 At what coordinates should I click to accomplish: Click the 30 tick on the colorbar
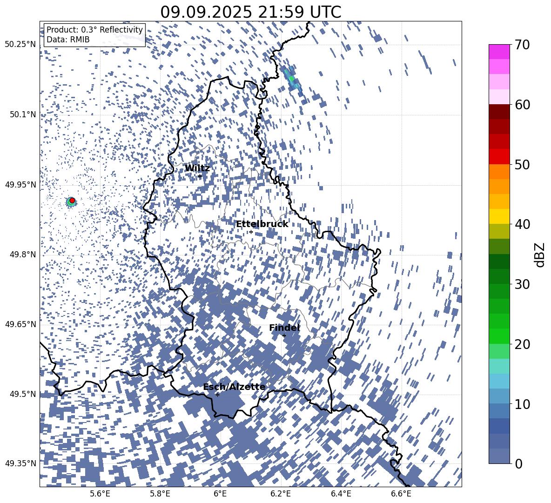click(522, 284)
